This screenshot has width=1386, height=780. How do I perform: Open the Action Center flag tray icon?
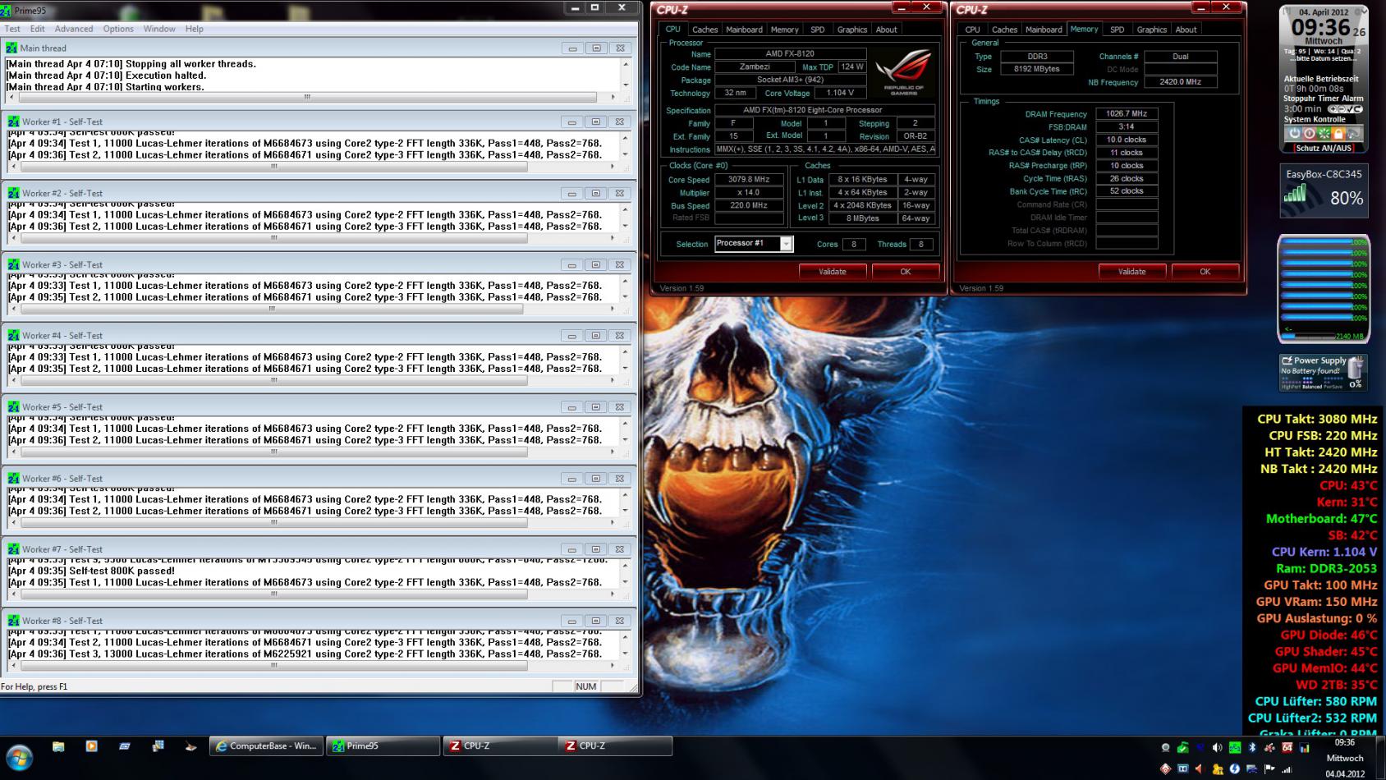[1269, 769]
